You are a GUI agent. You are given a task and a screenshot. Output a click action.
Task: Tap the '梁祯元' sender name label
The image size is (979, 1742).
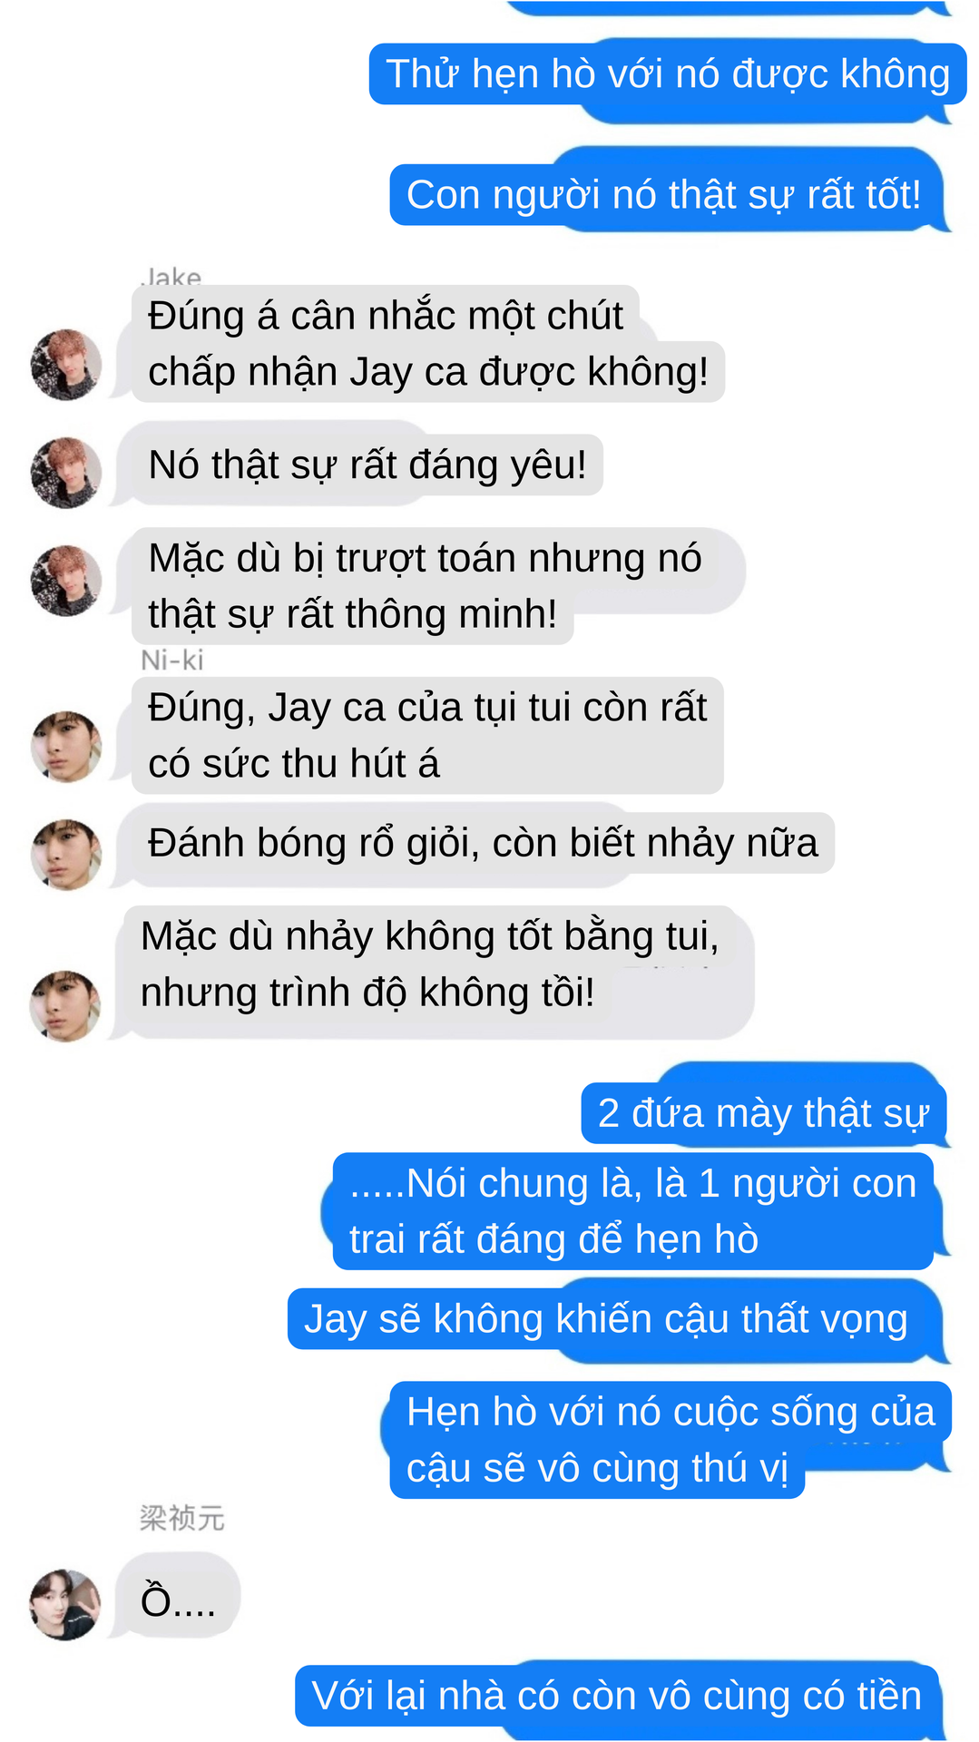coord(181,1518)
